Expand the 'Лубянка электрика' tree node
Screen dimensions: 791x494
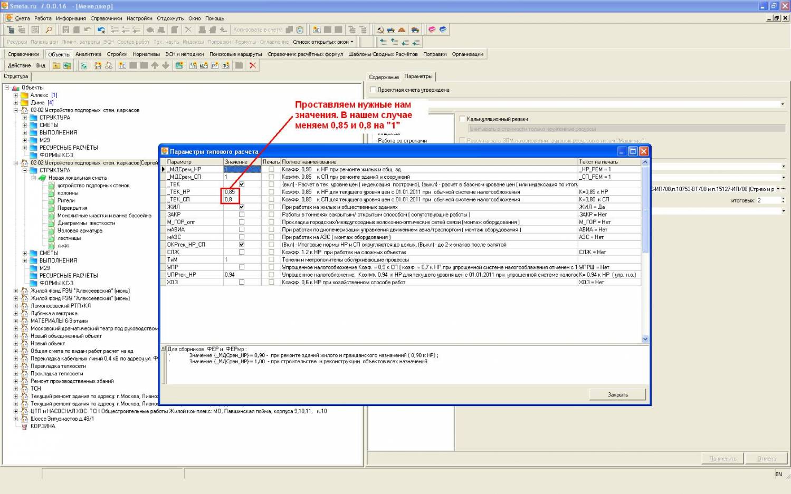pos(16,314)
